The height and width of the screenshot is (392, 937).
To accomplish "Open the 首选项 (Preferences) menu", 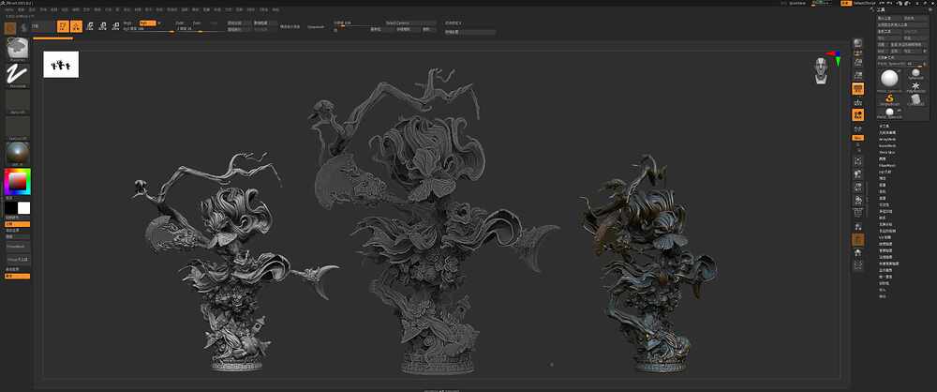I will coord(172,10).
